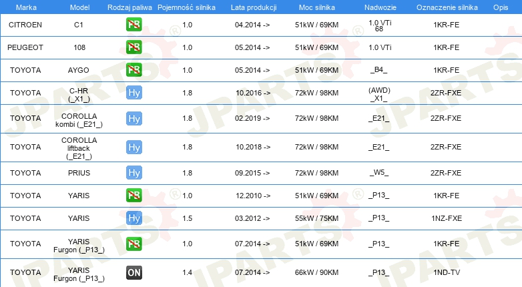
Task: Click the Marka column header
Action: click(x=26, y=7)
